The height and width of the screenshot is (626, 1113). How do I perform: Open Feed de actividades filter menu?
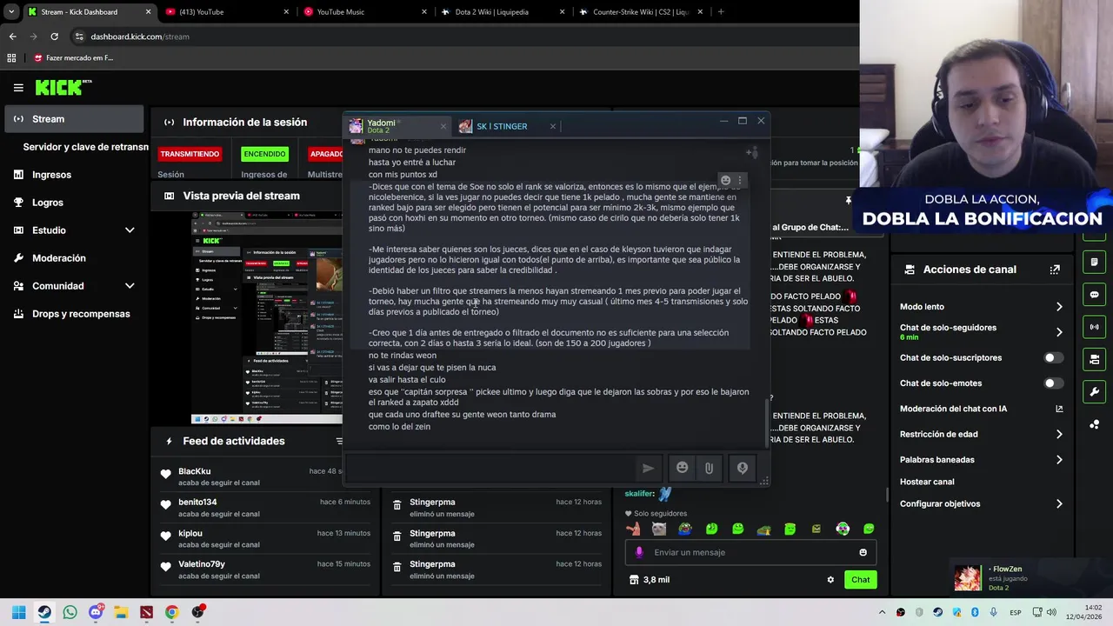click(x=339, y=441)
